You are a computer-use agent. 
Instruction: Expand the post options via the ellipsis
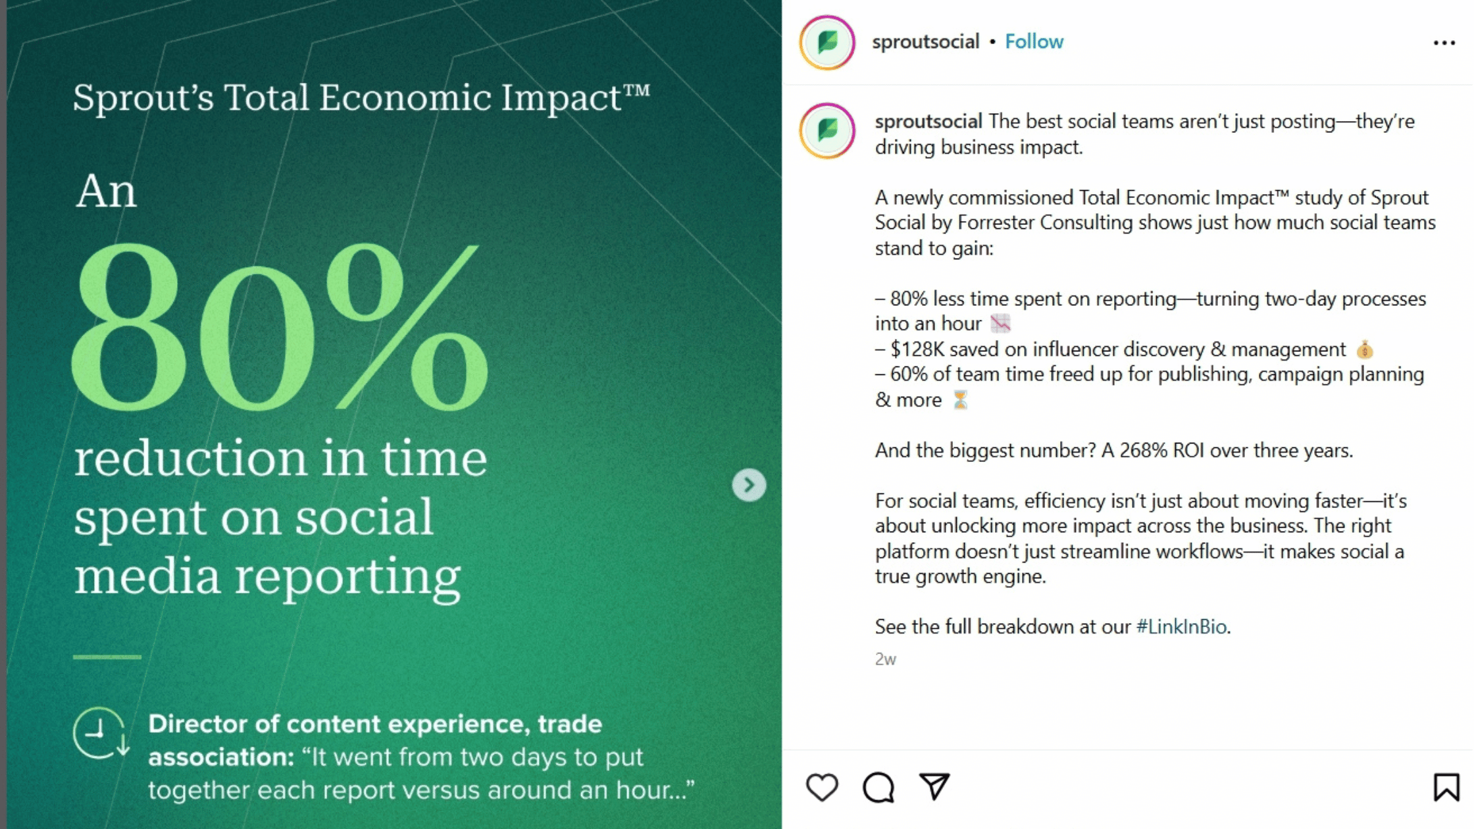coord(1443,41)
